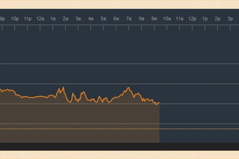
Task: Select the 5a time label
Action: 103,19
